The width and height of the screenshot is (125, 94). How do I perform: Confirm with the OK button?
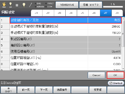tap(115, 75)
